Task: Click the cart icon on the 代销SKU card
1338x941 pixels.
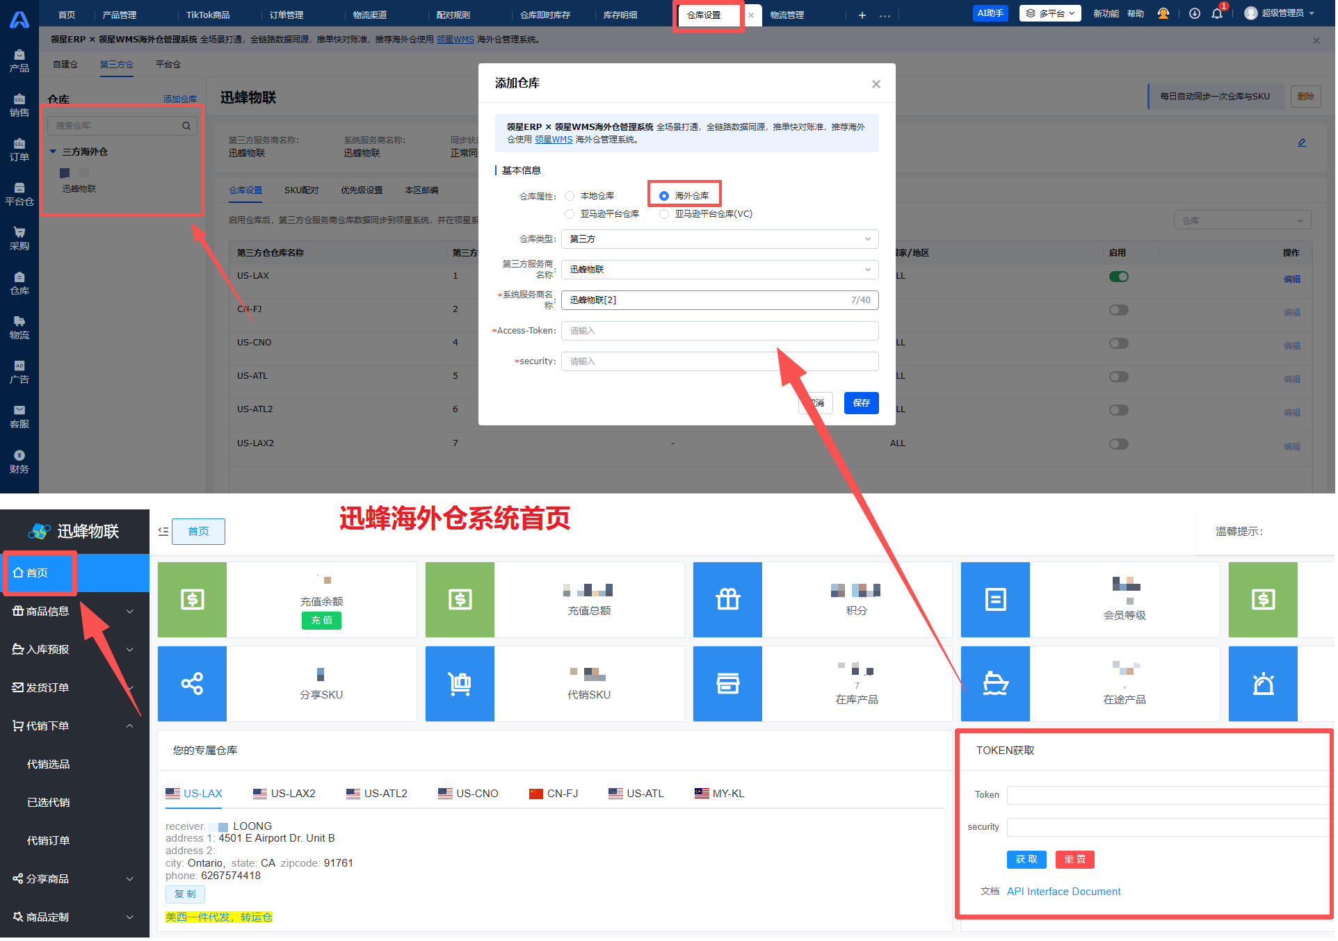Action: point(460,684)
